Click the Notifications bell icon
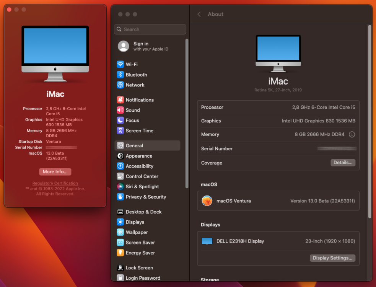This screenshot has width=376, height=287. [120, 100]
